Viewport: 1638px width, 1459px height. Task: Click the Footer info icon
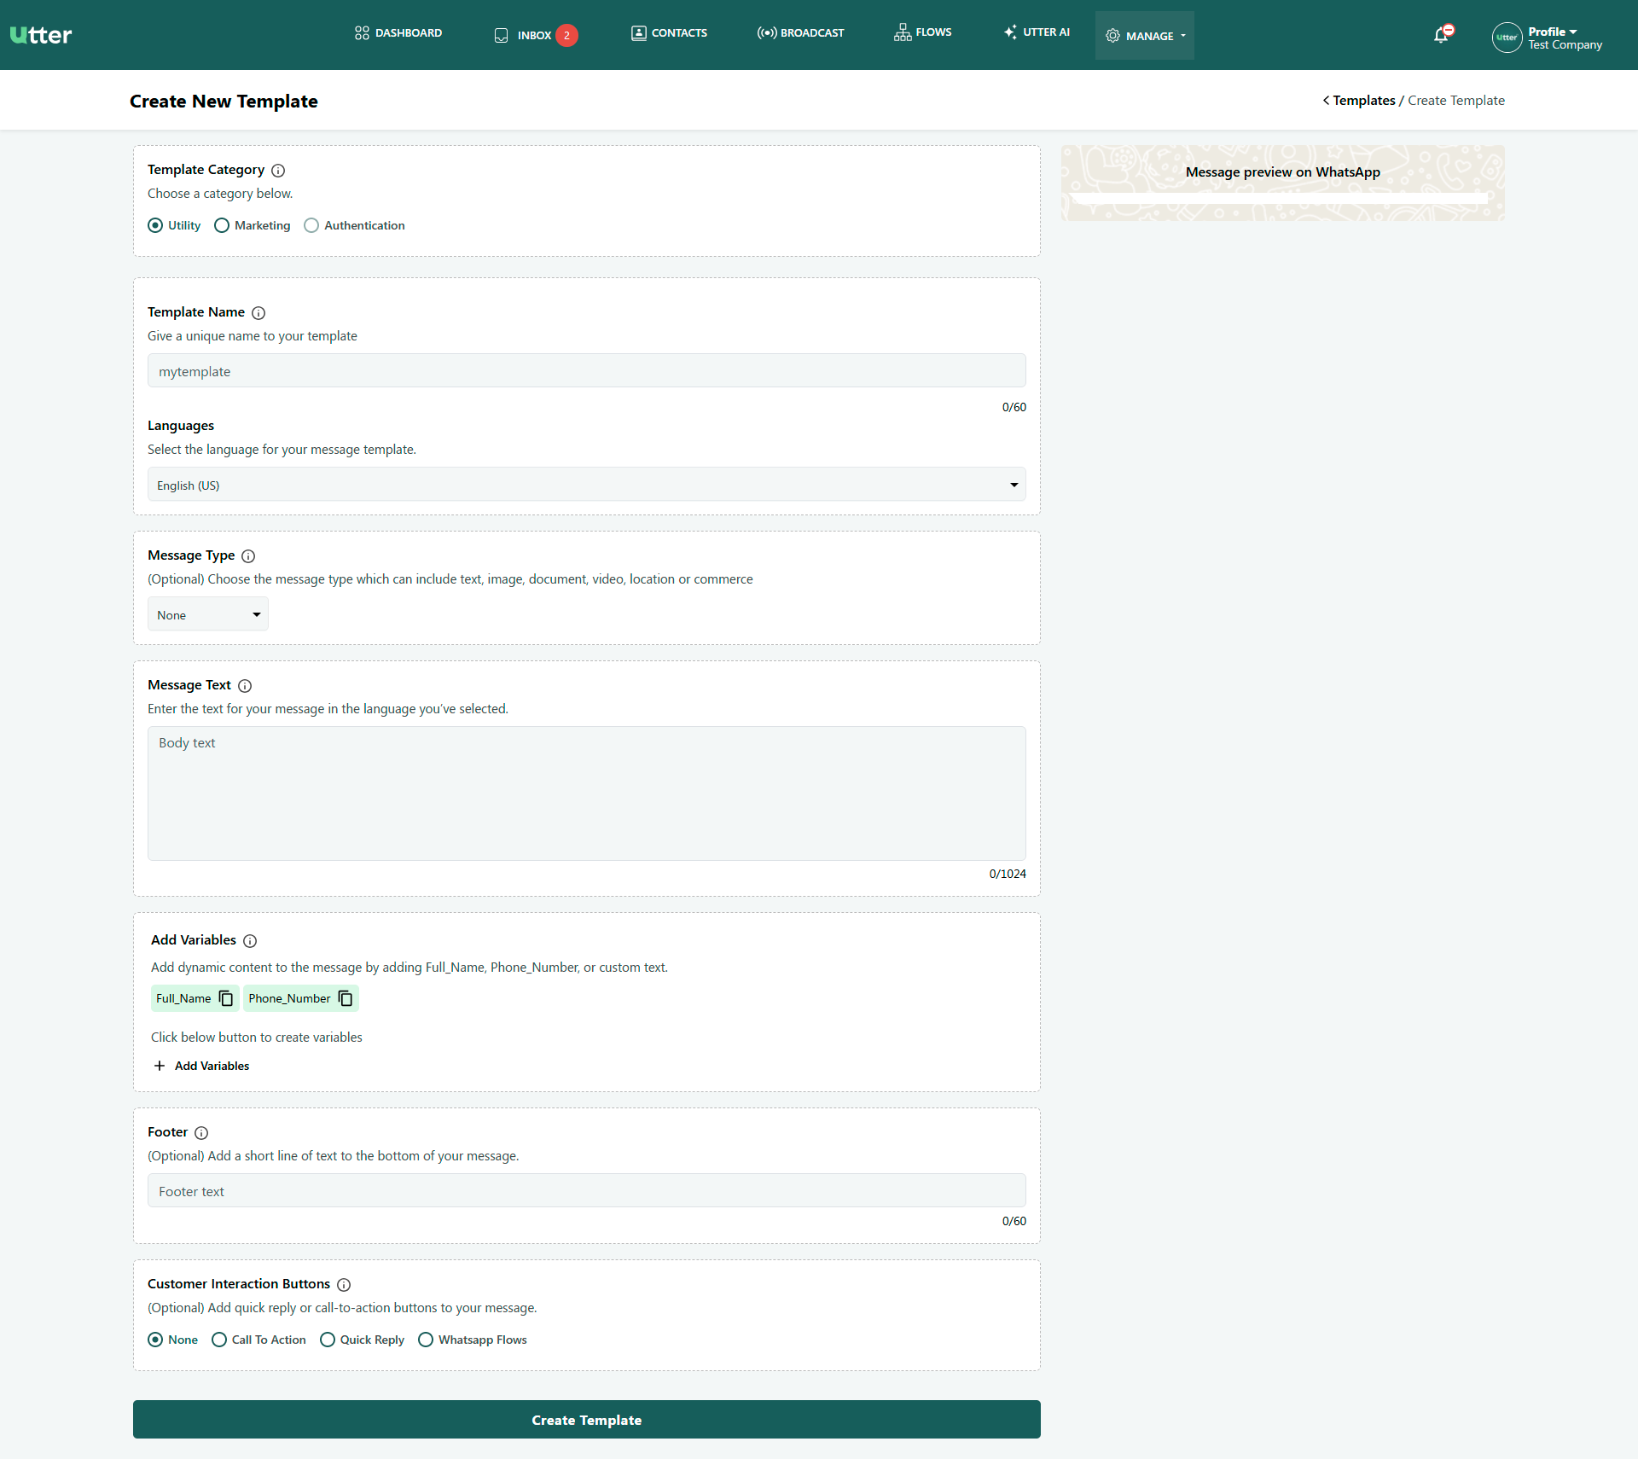point(201,1132)
